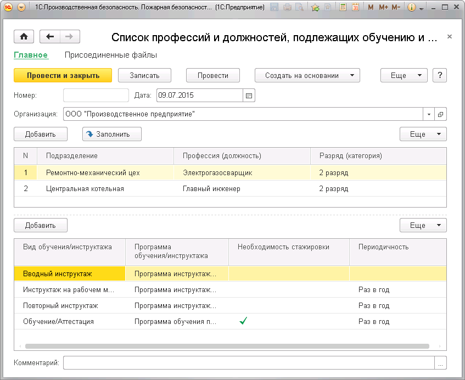Open the main menu dropdown next to the 1C logo
This screenshot has width=465, height=380.
point(21,7)
